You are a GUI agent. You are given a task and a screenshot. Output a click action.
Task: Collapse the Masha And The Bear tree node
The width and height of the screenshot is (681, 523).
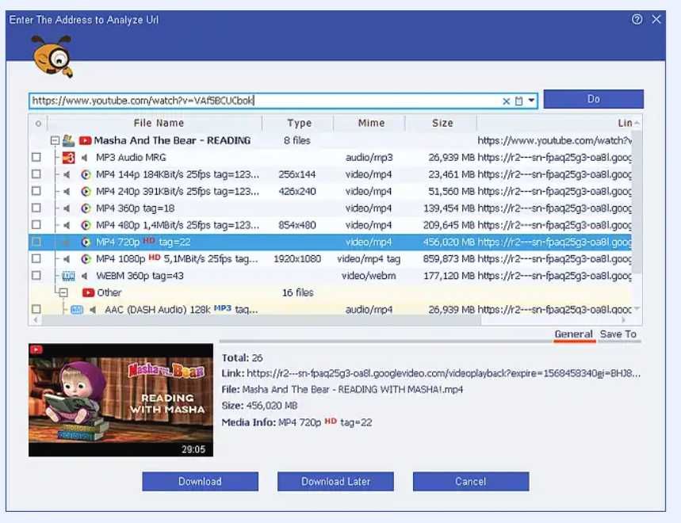tap(55, 140)
